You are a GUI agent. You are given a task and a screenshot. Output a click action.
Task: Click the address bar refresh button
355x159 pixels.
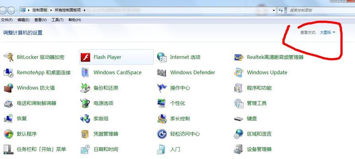tap(281, 10)
